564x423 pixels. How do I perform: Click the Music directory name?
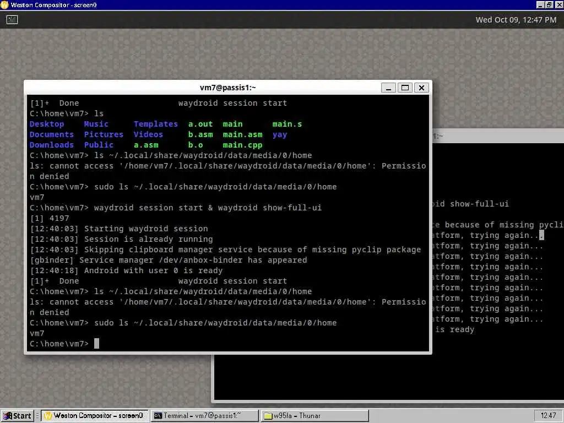click(96, 124)
